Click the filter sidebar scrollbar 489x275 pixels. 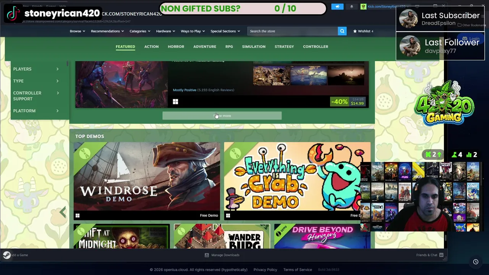(68, 64)
